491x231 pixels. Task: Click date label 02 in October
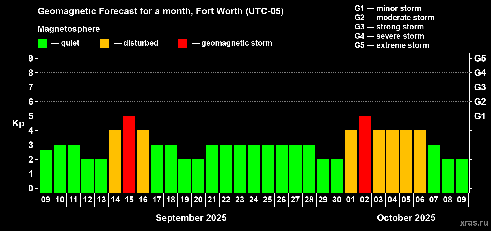pyautogui.click(x=364, y=200)
